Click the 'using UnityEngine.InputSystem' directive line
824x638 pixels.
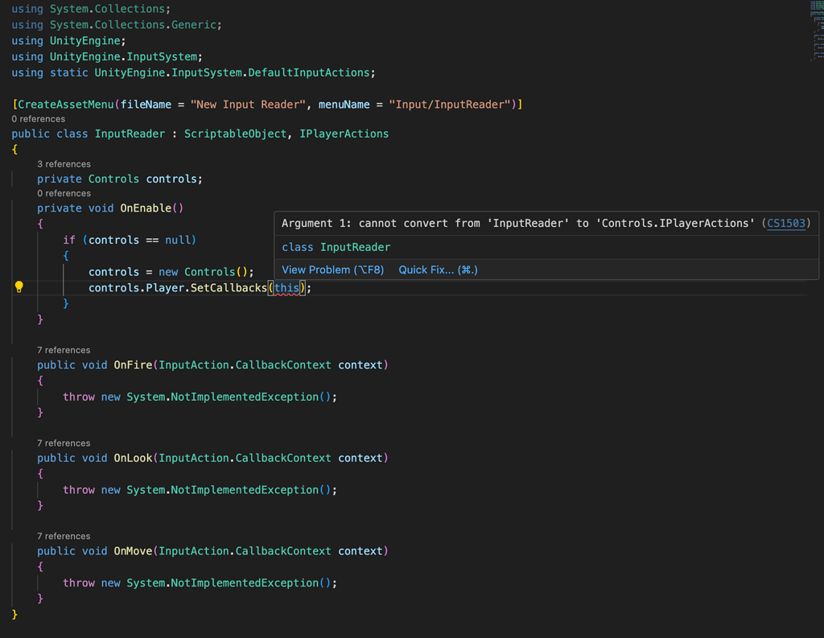pos(105,56)
